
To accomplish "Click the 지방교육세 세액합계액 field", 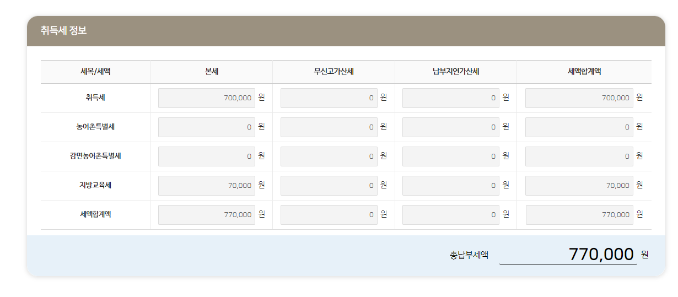I will (x=579, y=186).
